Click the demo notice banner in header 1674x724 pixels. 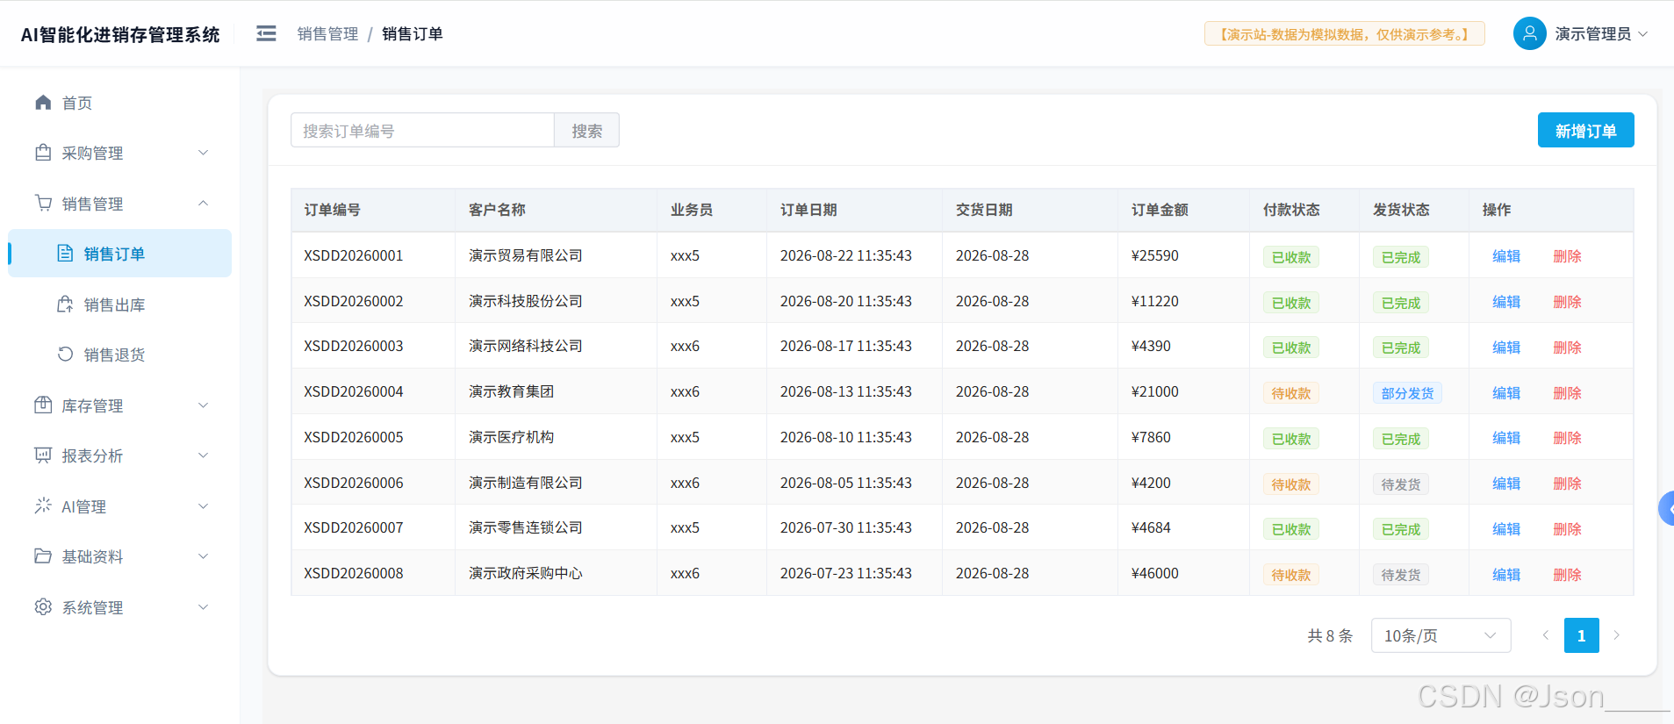pyautogui.click(x=1344, y=33)
